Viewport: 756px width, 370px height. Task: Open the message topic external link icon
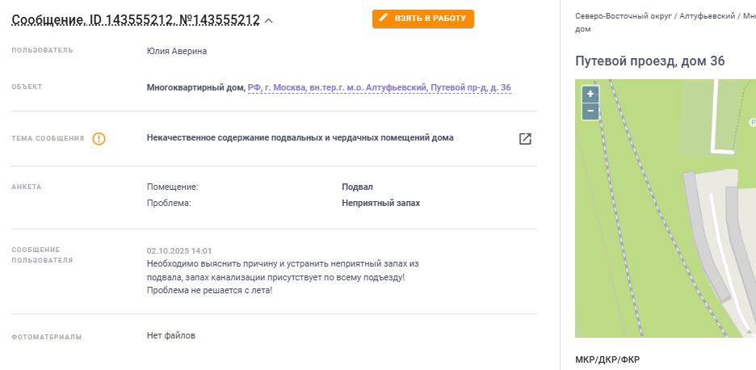pyautogui.click(x=525, y=139)
